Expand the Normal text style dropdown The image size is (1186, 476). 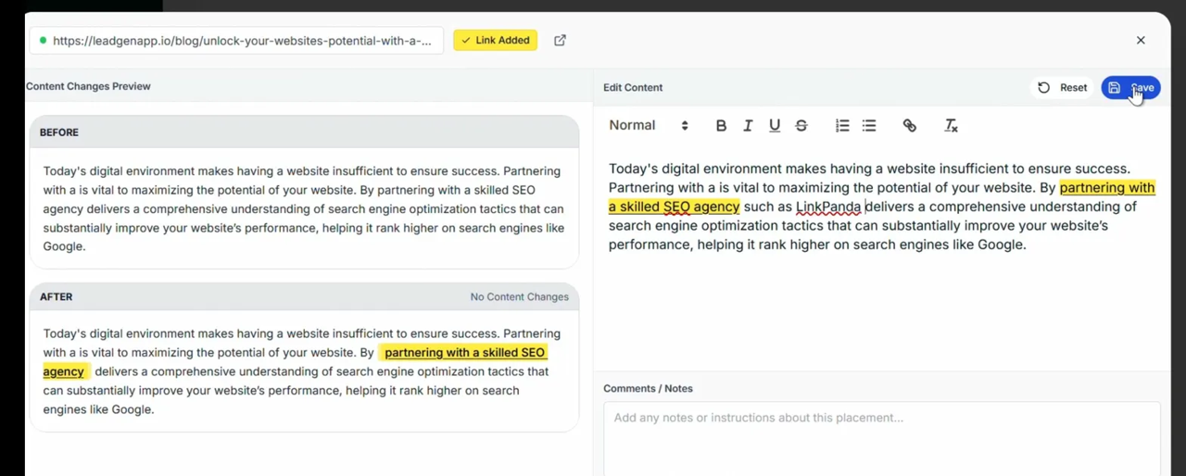[x=648, y=126]
